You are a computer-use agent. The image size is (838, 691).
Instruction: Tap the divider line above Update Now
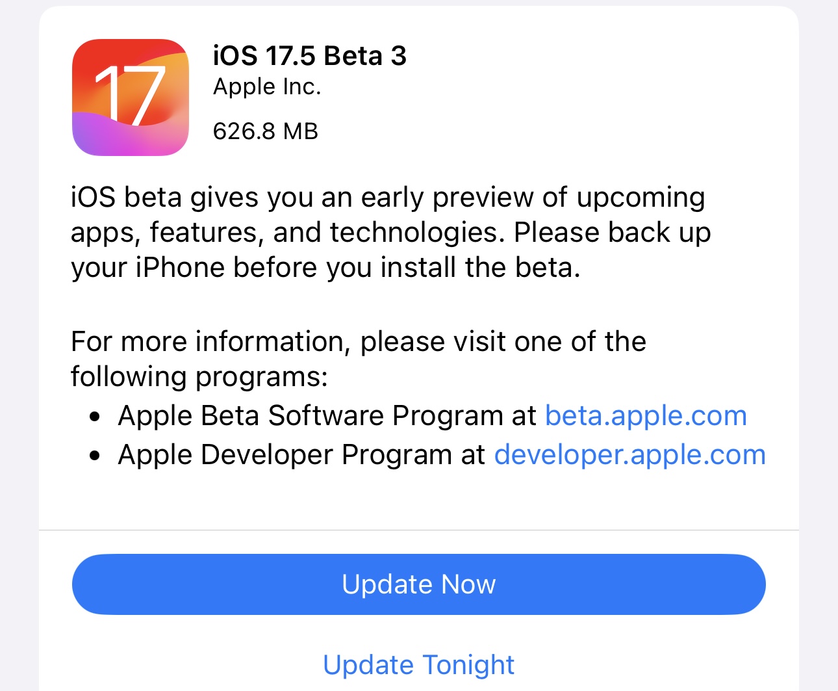pos(418,530)
